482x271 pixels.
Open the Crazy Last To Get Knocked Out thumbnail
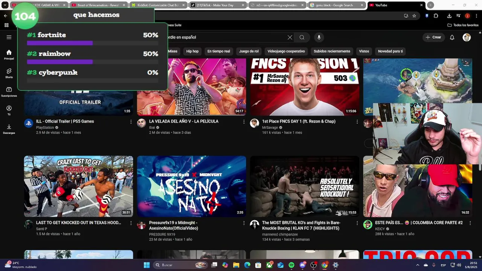point(78,186)
